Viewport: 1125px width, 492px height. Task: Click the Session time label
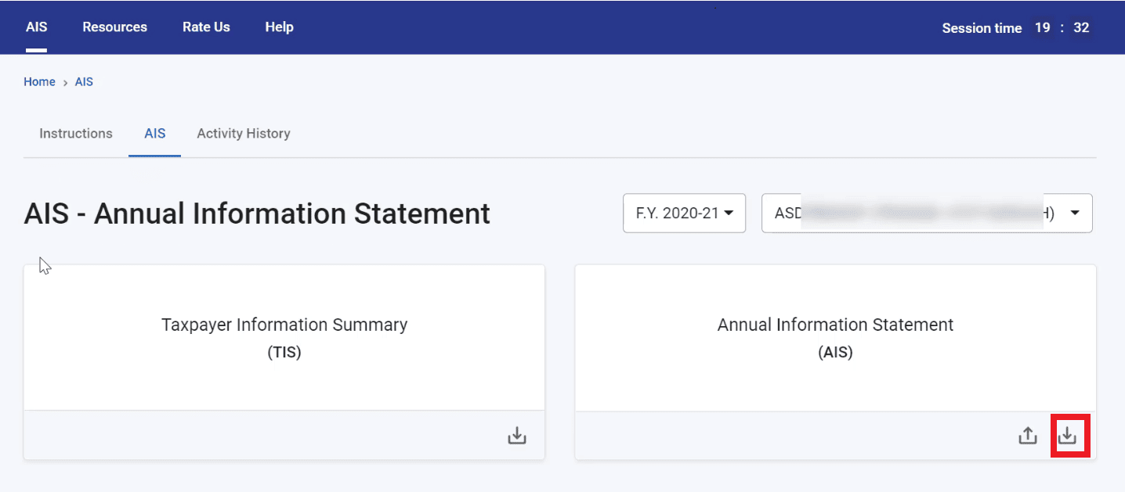982,28
